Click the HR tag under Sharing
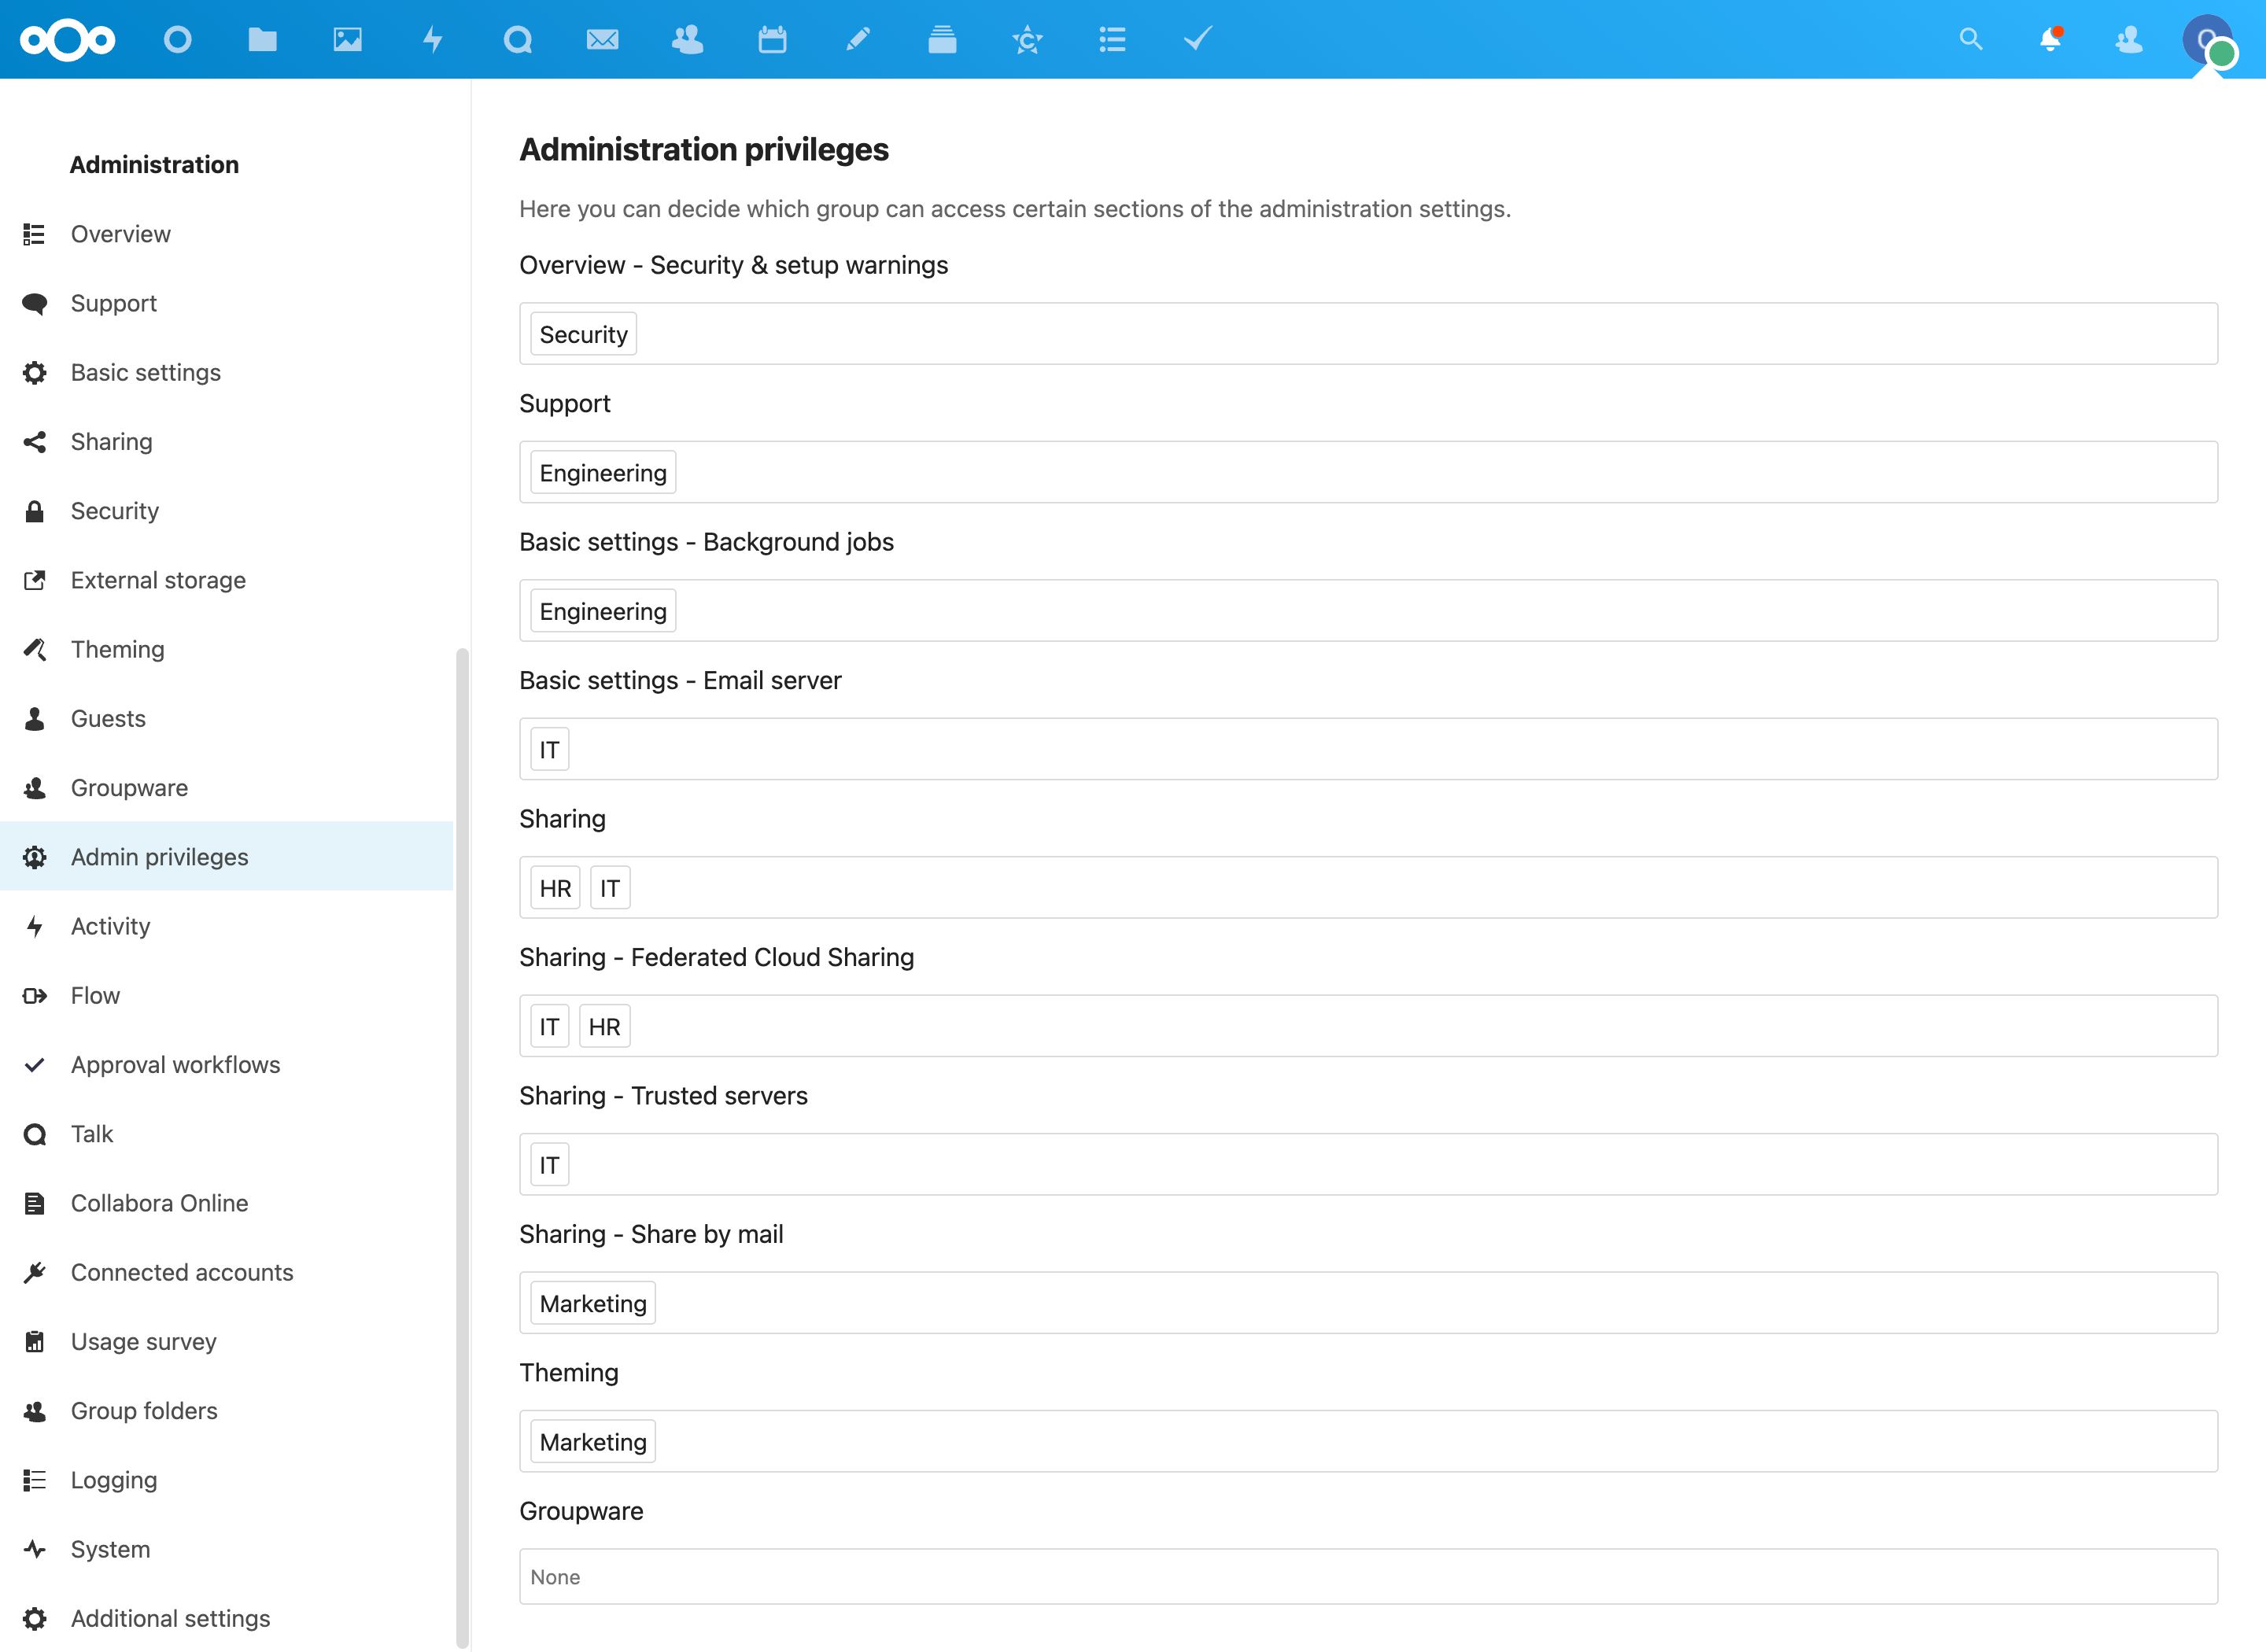Image resolution: width=2266 pixels, height=1652 pixels. (x=555, y=888)
